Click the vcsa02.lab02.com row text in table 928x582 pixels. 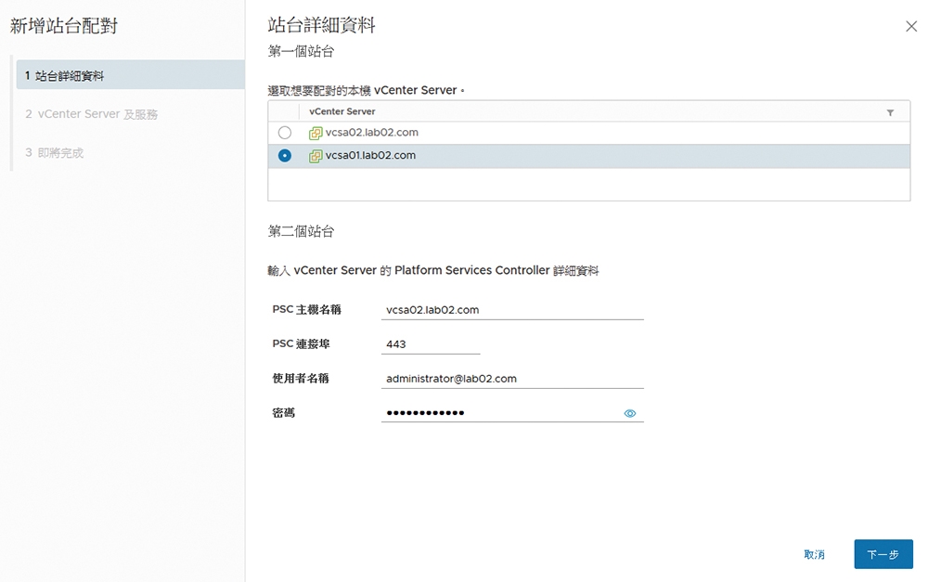[372, 133]
